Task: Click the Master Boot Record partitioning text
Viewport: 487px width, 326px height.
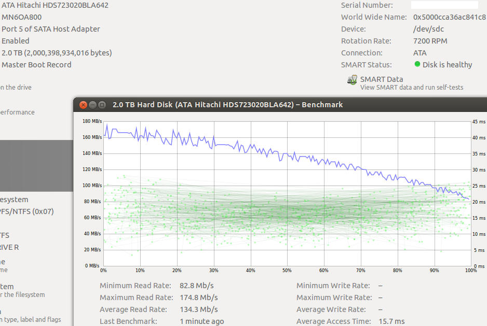Action: click(36, 65)
